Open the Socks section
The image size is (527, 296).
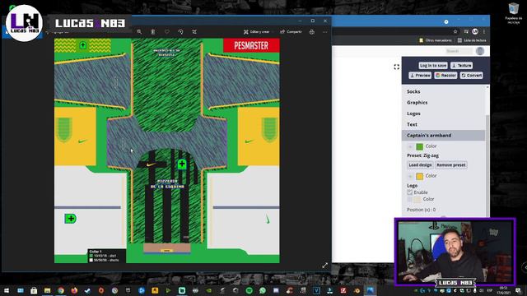444,91
